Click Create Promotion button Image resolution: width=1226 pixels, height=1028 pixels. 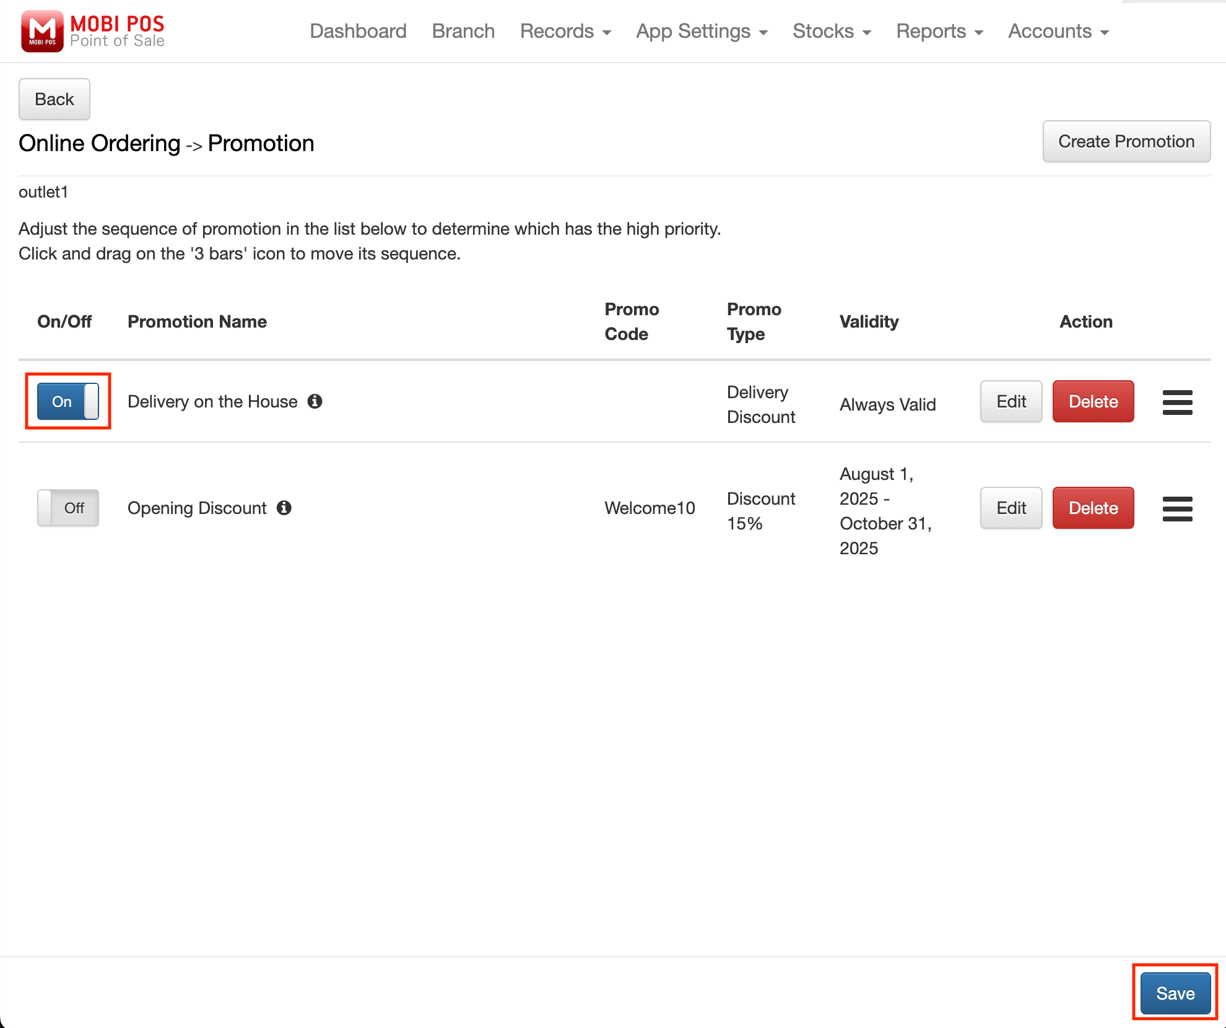click(x=1126, y=141)
